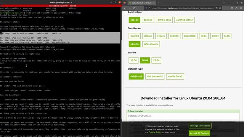Screen dimensions: 244x137
Task: Click 'sudo apt-get install phoronix-test-suite' line in terminal
Action: coord(27,91)
